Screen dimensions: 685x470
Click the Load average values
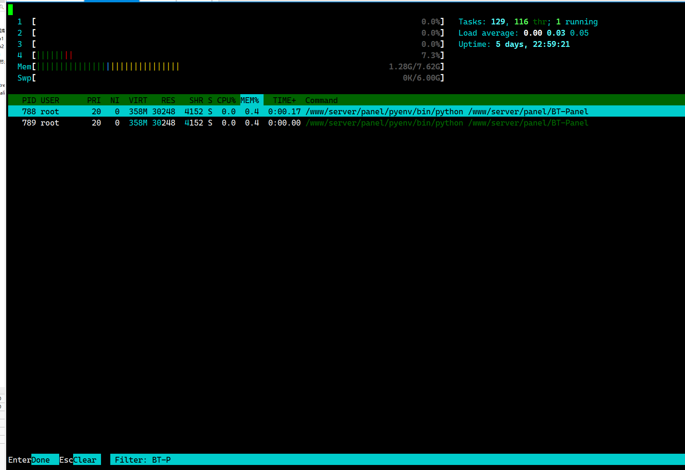[556, 33]
